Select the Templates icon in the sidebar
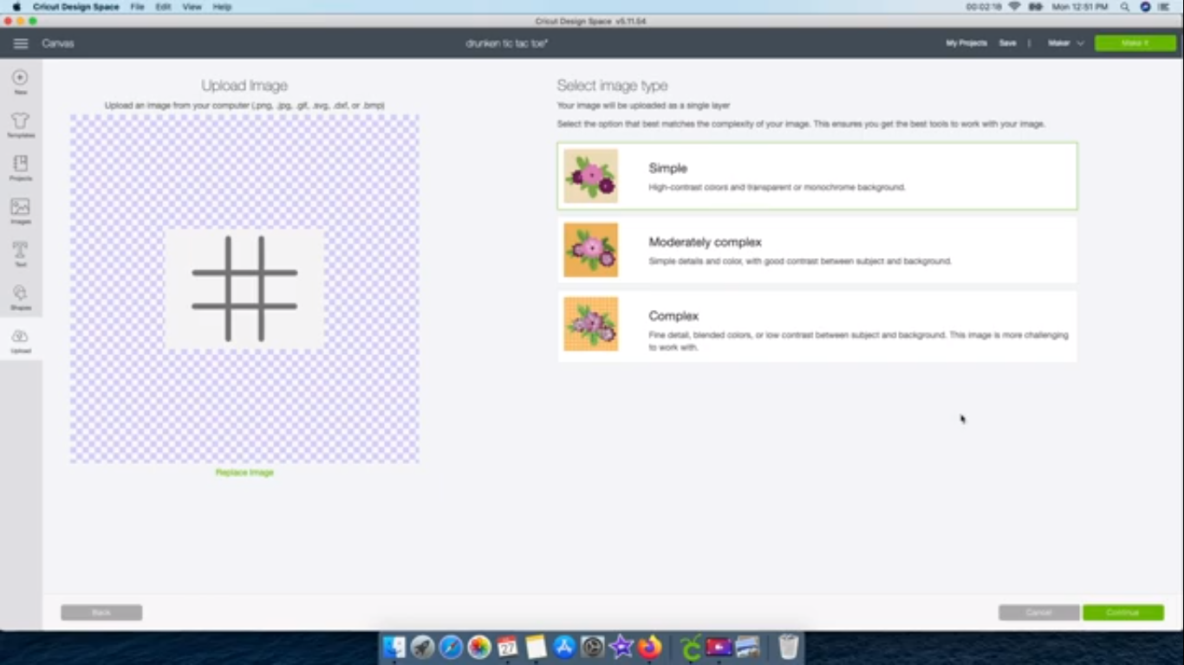 (19, 122)
